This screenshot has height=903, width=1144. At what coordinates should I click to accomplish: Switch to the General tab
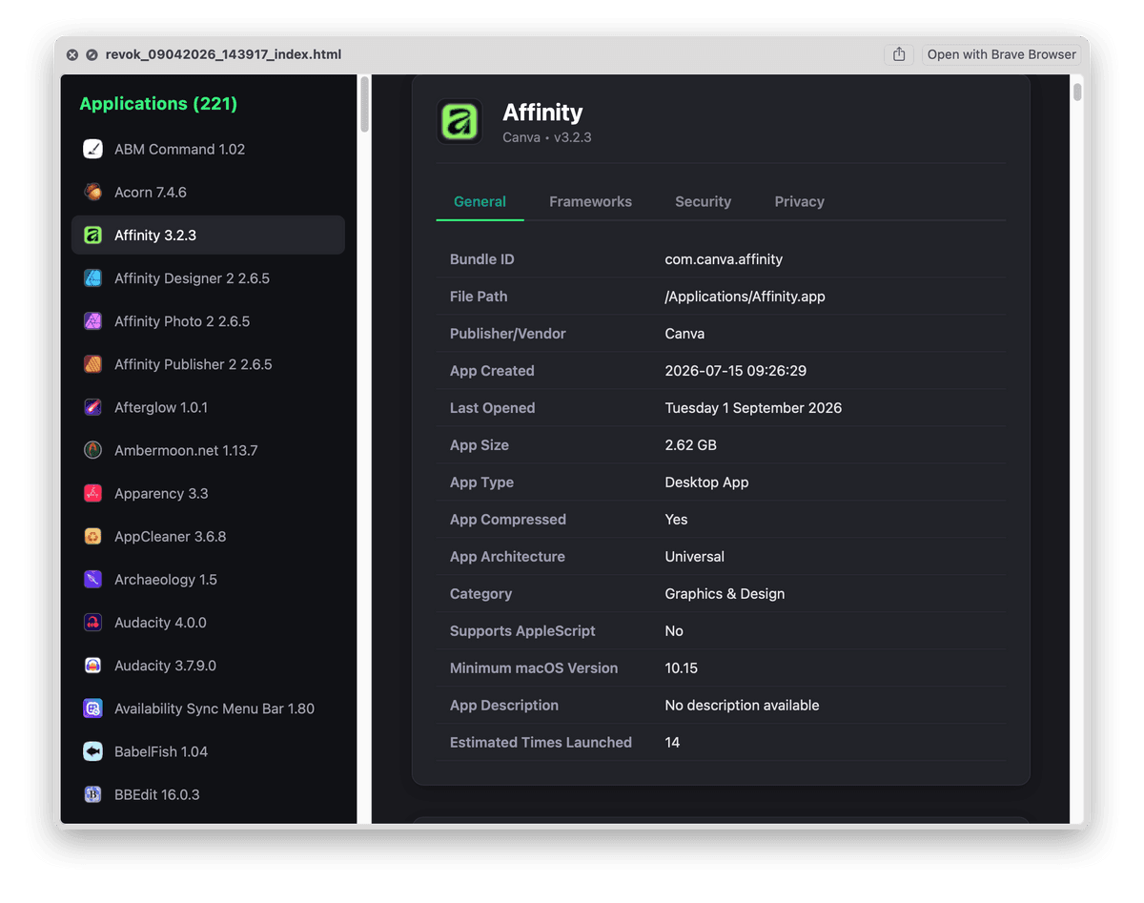tap(480, 201)
